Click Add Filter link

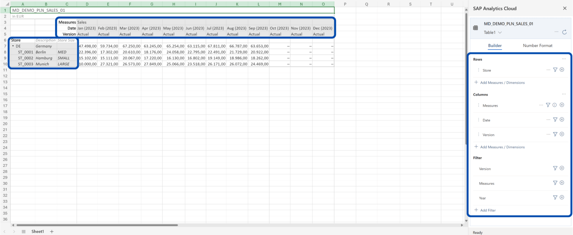488,210
